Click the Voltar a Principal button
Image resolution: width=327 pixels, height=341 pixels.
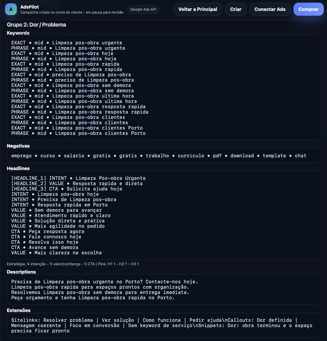point(198,9)
